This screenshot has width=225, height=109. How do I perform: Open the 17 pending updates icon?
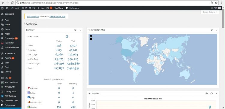pos(24,8)
